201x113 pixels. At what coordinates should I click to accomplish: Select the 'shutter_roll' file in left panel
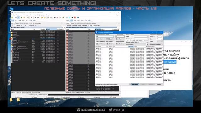pyautogui.click(x=16, y=57)
